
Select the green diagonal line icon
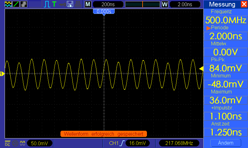pyautogui.click(x=16, y=4)
